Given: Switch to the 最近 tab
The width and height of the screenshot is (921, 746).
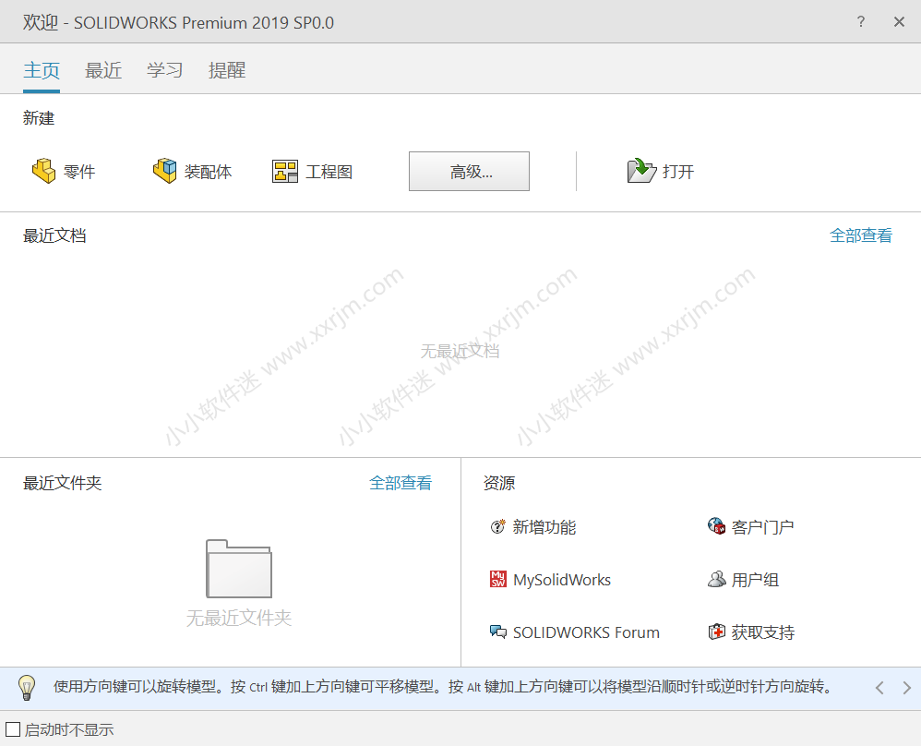Looking at the screenshot, I should point(103,70).
